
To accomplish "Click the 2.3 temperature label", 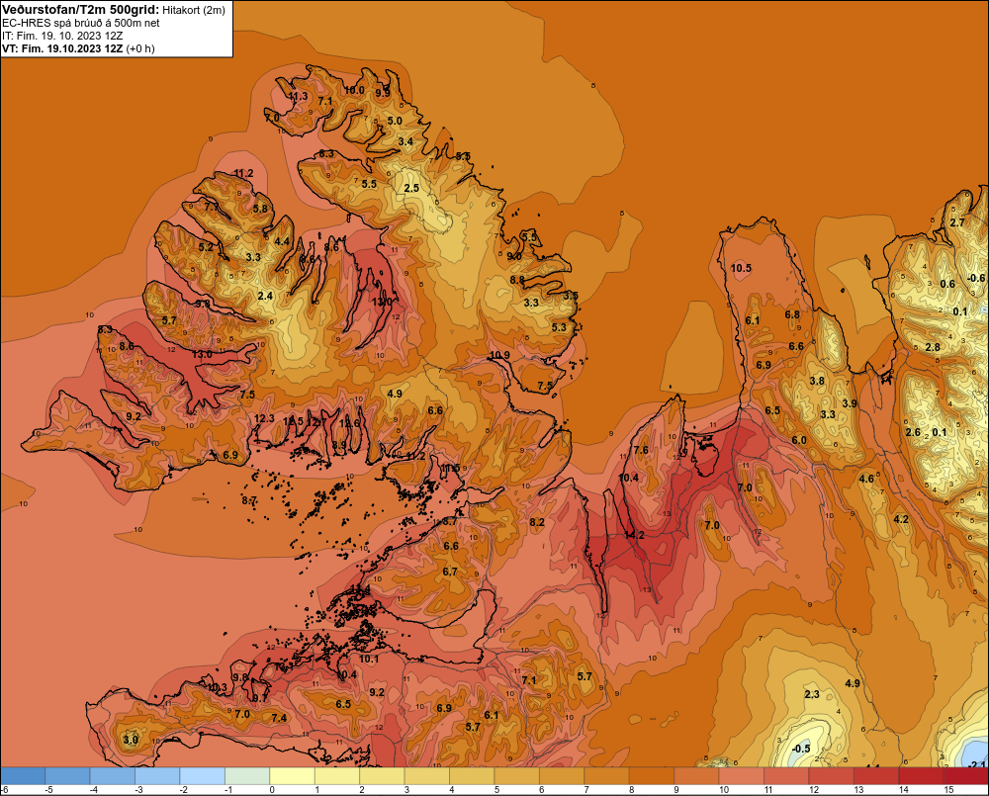I will pos(812,694).
